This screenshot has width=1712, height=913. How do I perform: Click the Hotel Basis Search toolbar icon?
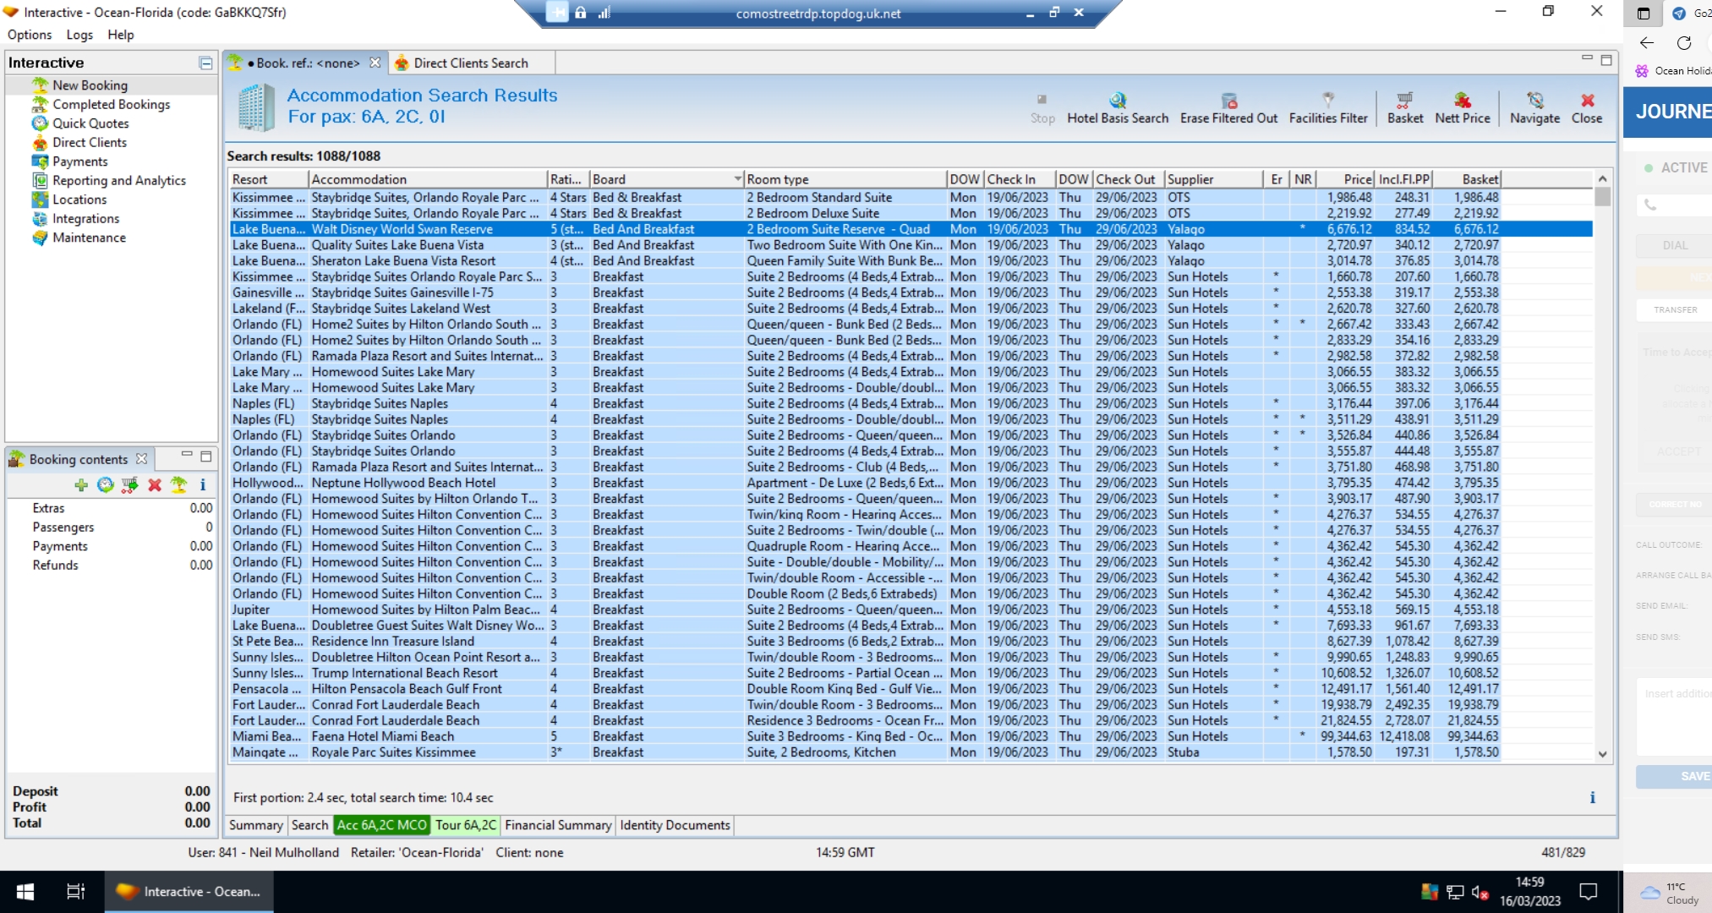tap(1117, 101)
